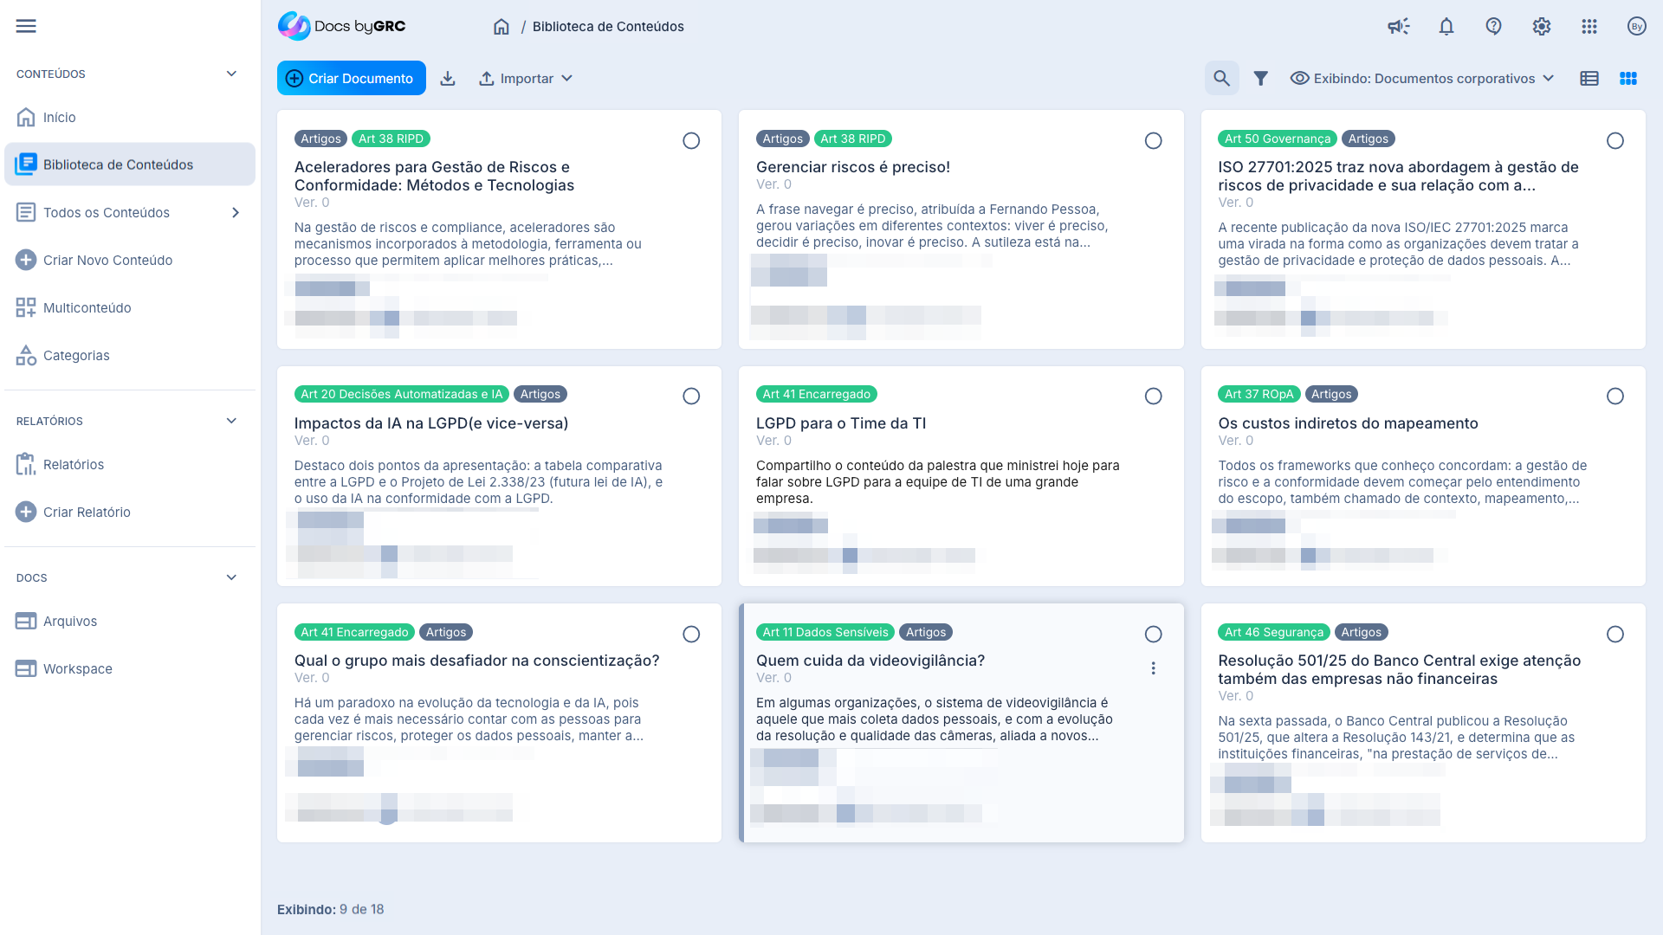The height and width of the screenshot is (935, 1663).
Task: Open the apps grid launcher icon
Action: click(1589, 26)
